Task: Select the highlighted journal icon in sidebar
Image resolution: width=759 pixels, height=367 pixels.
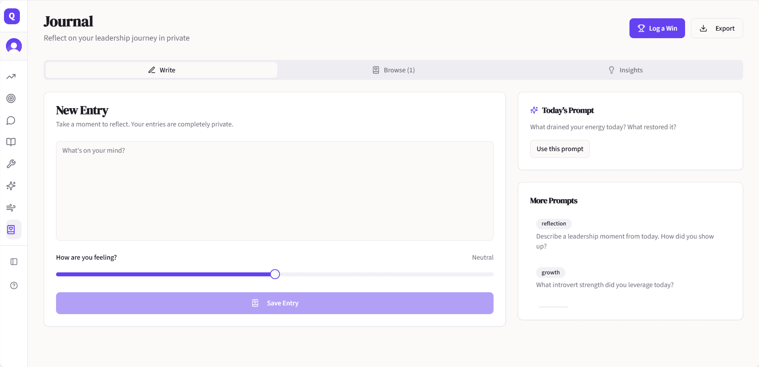Action: pyautogui.click(x=11, y=229)
